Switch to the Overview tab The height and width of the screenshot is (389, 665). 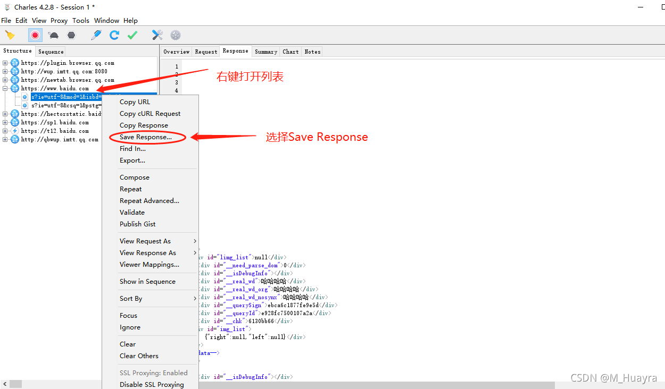176,52
